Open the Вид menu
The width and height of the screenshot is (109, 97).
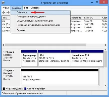(26, 8)
